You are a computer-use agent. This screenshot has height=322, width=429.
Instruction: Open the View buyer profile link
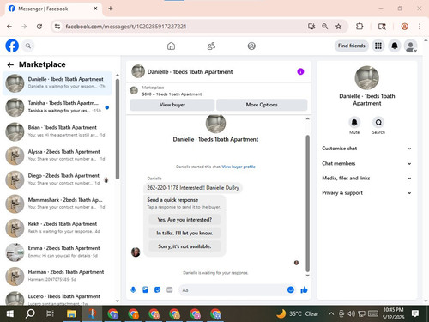pos(239,167)
